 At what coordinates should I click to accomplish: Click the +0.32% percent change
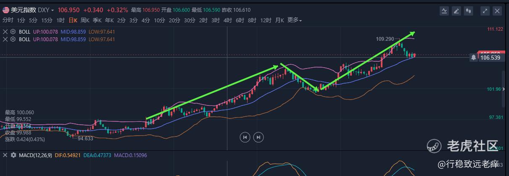(117, 10)
